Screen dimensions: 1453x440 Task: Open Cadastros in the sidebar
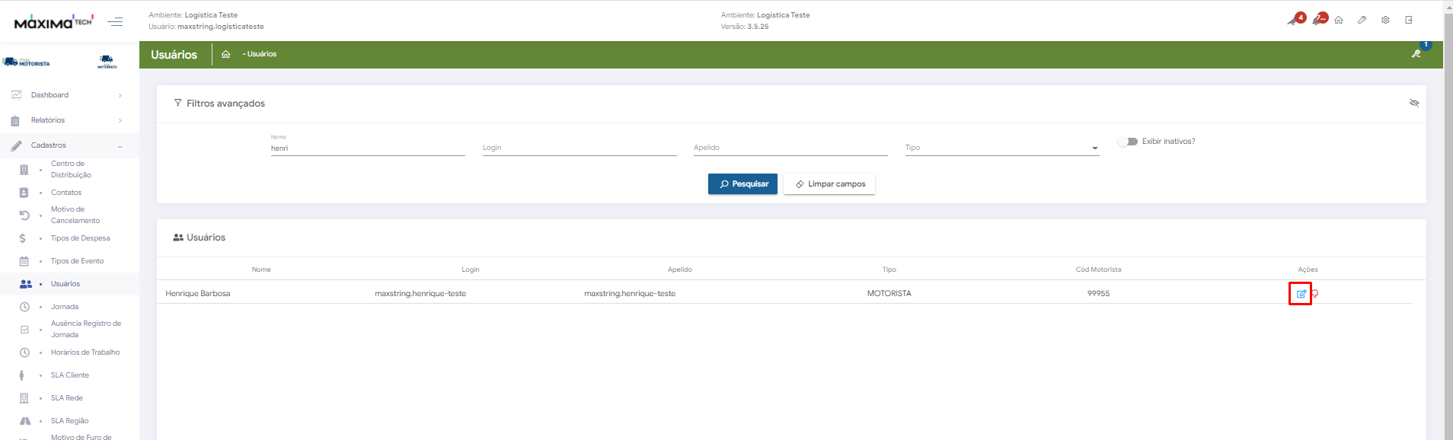[x=49, y=145]
